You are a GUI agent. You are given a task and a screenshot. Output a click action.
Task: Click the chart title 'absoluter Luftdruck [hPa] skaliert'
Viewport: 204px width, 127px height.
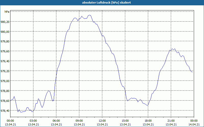[x=106, y=3]
